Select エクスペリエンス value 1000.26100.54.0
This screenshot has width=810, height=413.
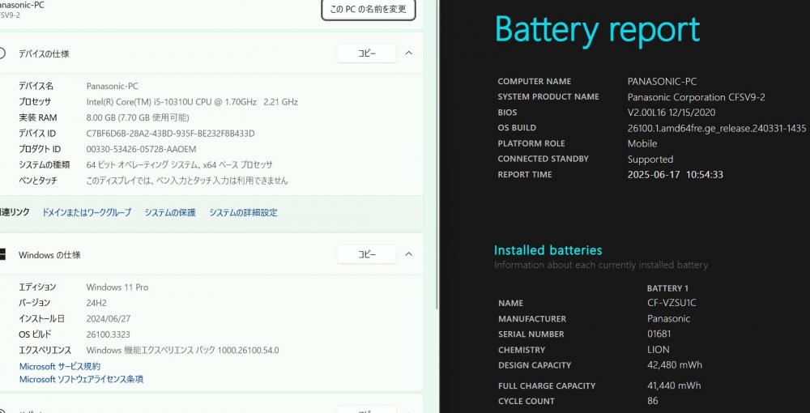click(x=182, y=351)
